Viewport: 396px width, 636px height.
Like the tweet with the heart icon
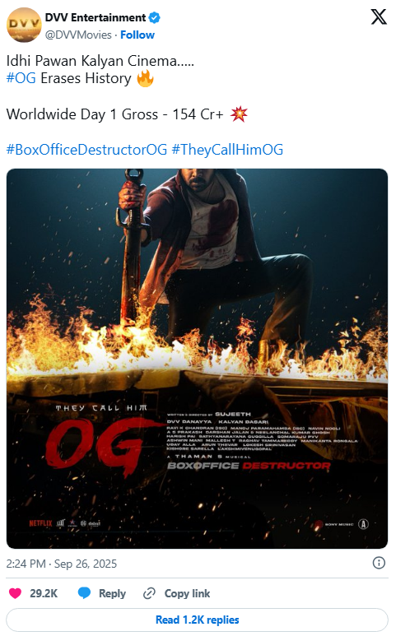click(15, 593)
